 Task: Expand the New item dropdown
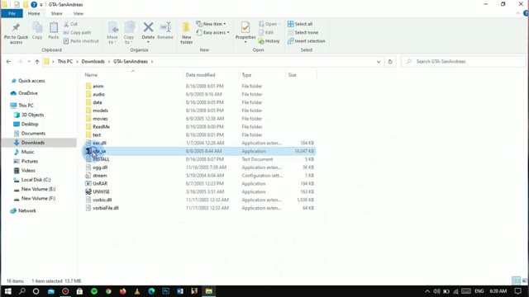point(212,24)
